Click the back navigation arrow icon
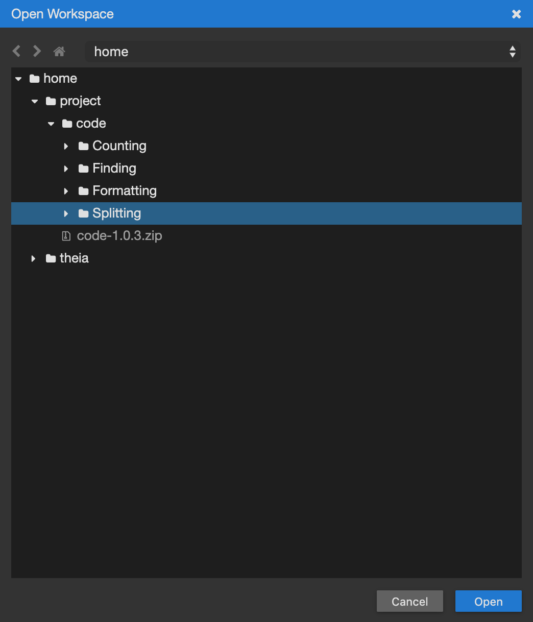 point(16,51)
